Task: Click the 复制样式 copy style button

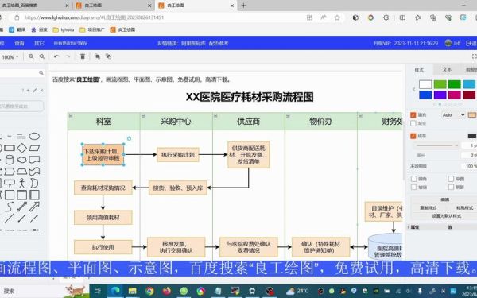Action: [x=429, y=208]
